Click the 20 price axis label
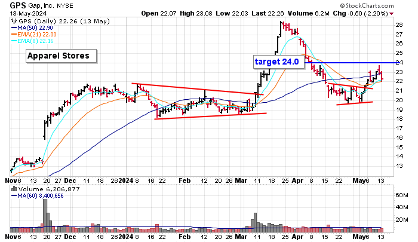 point(399,100)
